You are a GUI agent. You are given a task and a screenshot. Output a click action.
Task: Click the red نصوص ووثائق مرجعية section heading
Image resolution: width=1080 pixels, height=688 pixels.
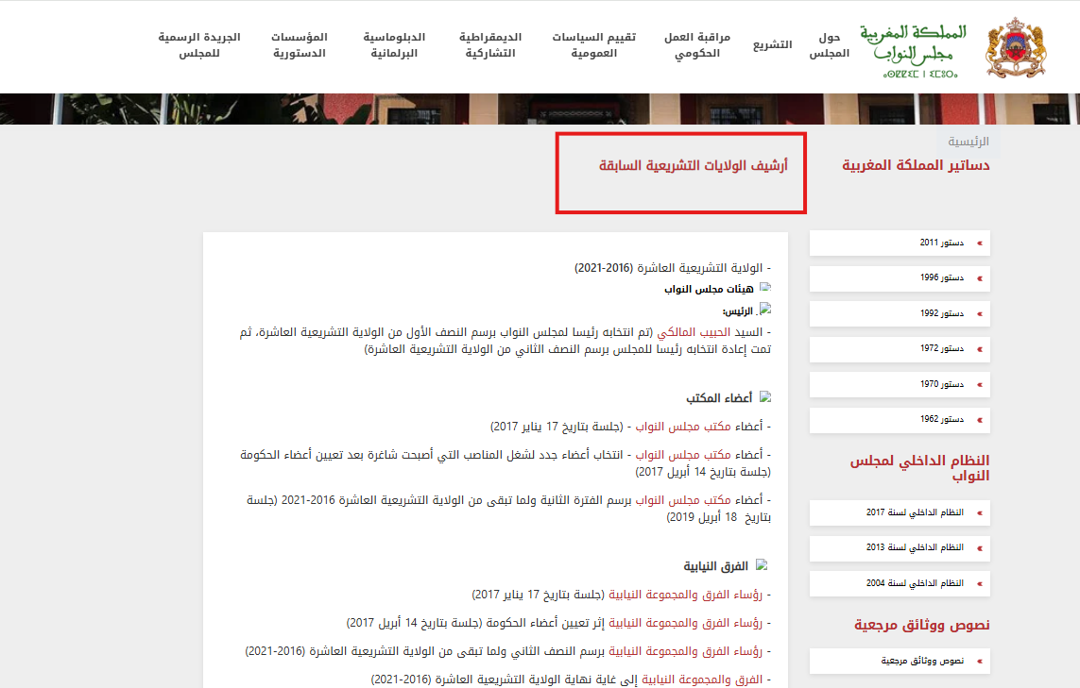click(x=921, y=625)
